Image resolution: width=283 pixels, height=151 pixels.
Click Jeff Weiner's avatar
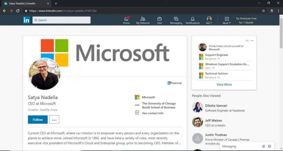click(x=197, y=122)
